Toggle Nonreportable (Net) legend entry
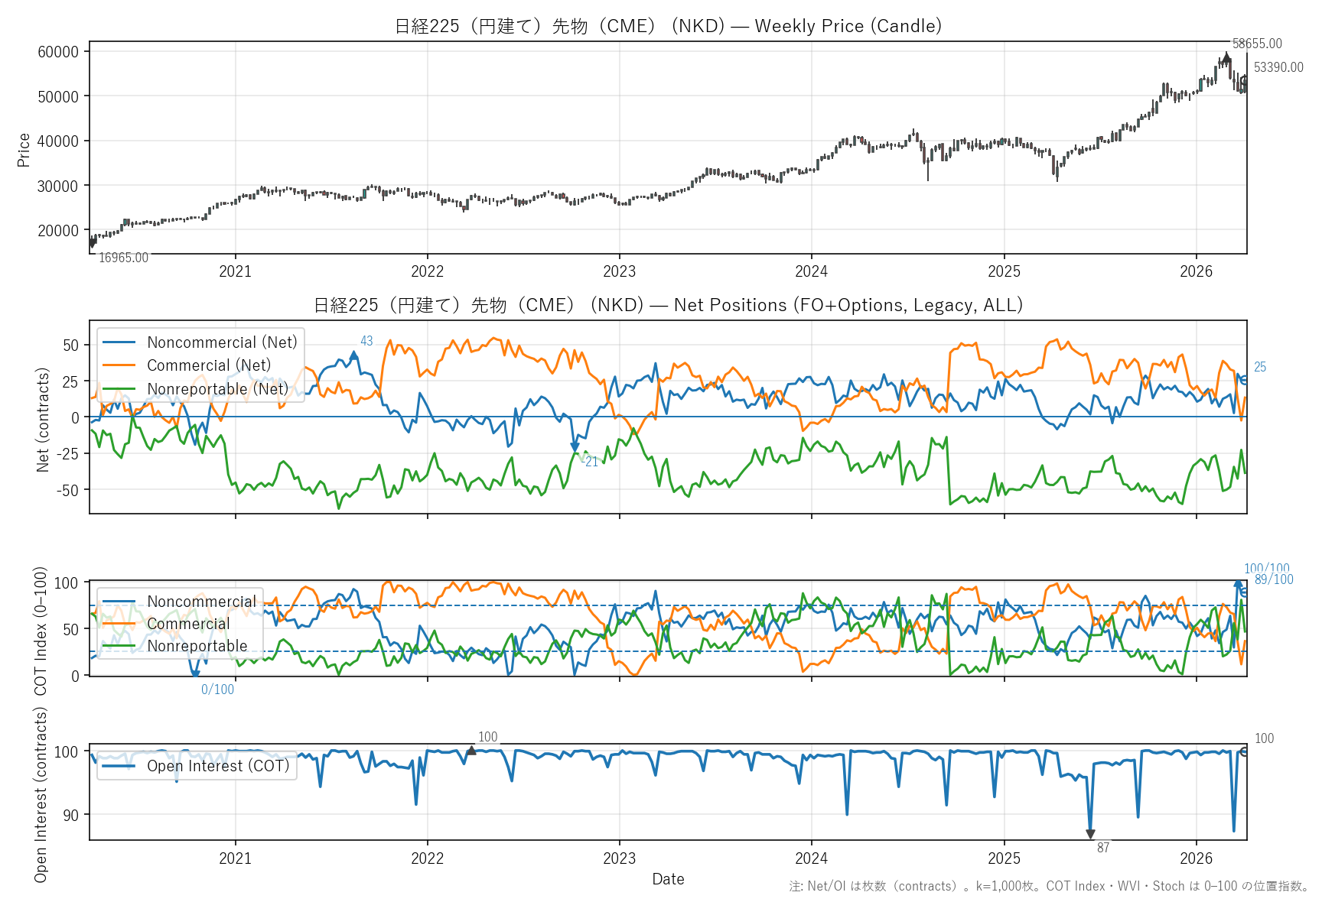The image size is (1322, 902). click(217, 389)
